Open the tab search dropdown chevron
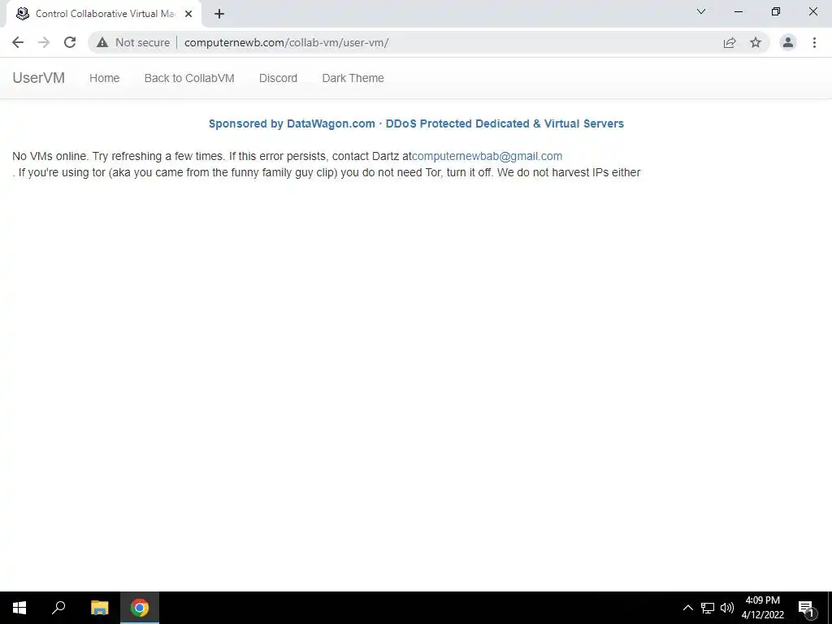The image size is (832, 624). tap(701, 11)
